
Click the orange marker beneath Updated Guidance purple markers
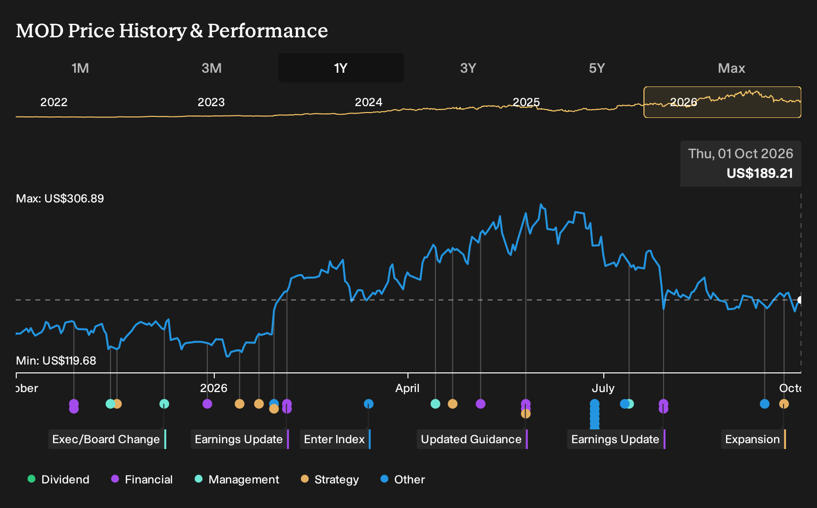tap(526, 414)
